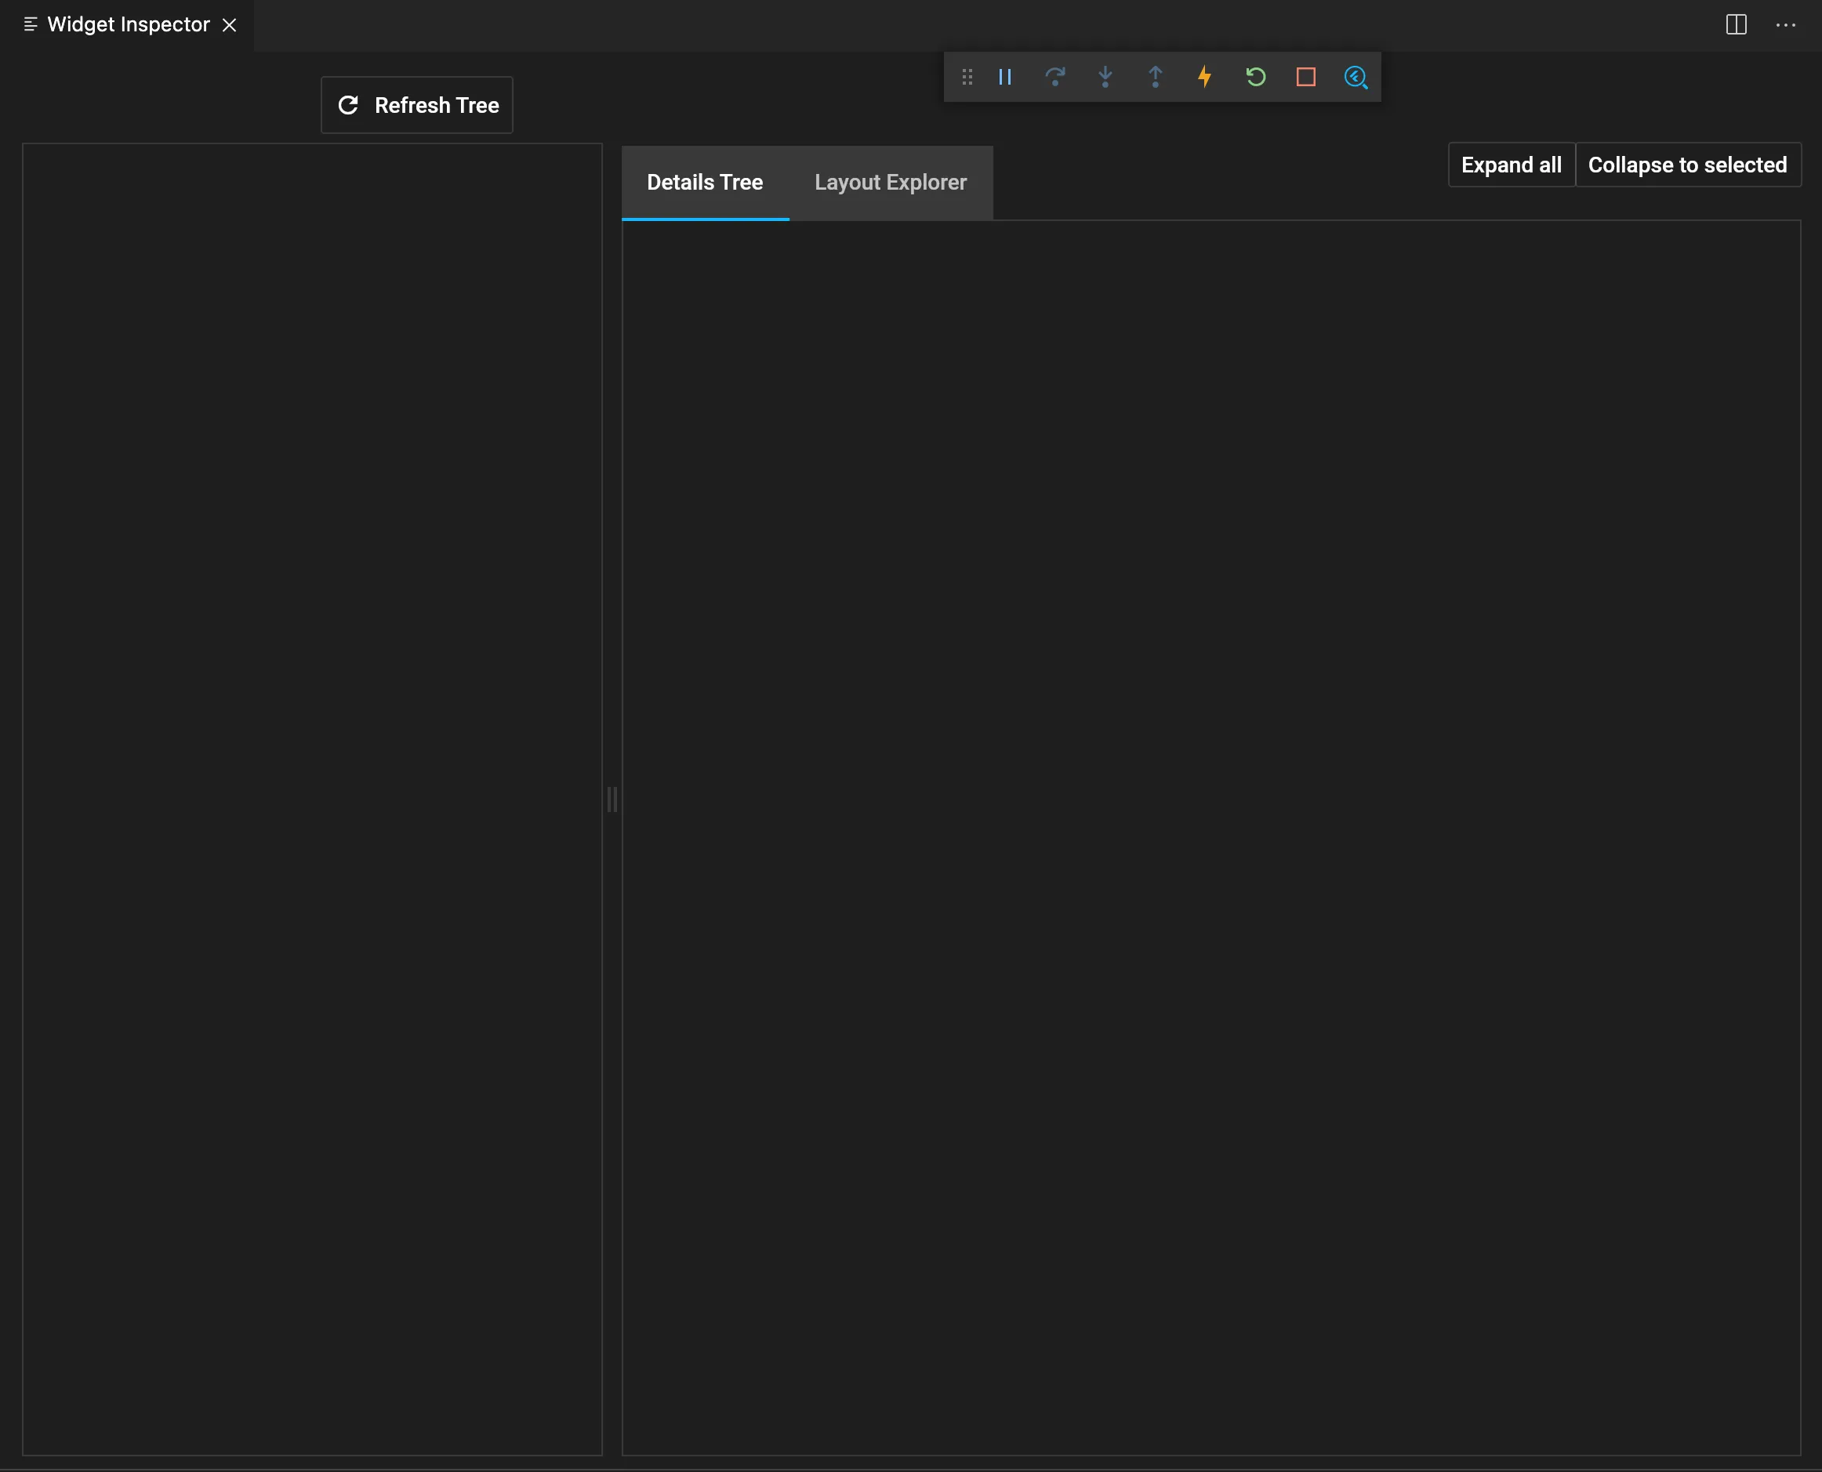Viewport: 1822px width, 1472px height.
Task: Switch to the Details Tree tab
Action: (x=705, y=183)
